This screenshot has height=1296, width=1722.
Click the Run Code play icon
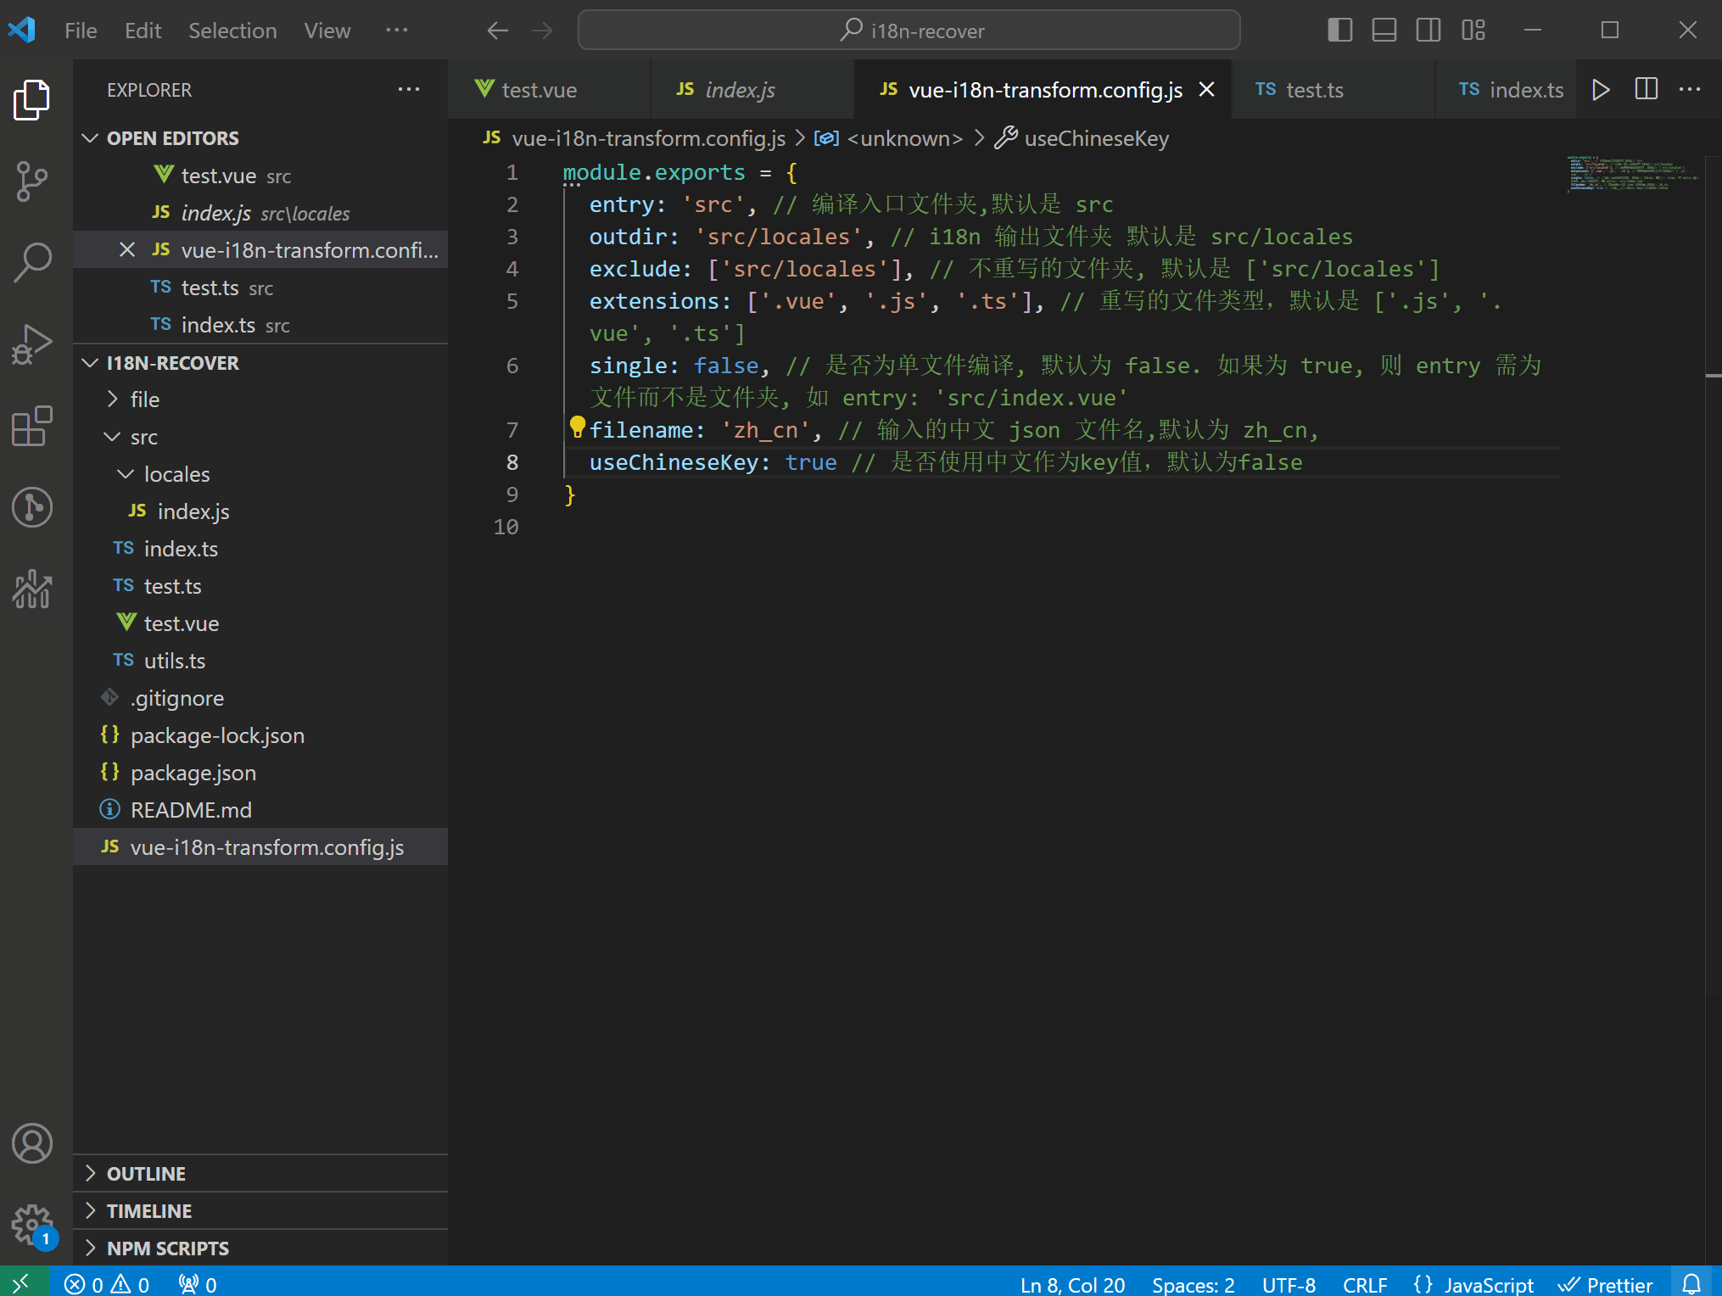(1601, 90)
